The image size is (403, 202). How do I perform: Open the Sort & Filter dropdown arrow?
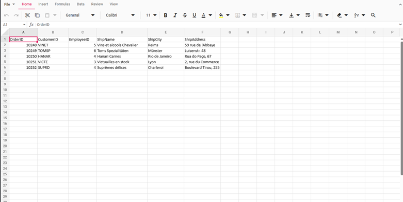click(363, 15)
